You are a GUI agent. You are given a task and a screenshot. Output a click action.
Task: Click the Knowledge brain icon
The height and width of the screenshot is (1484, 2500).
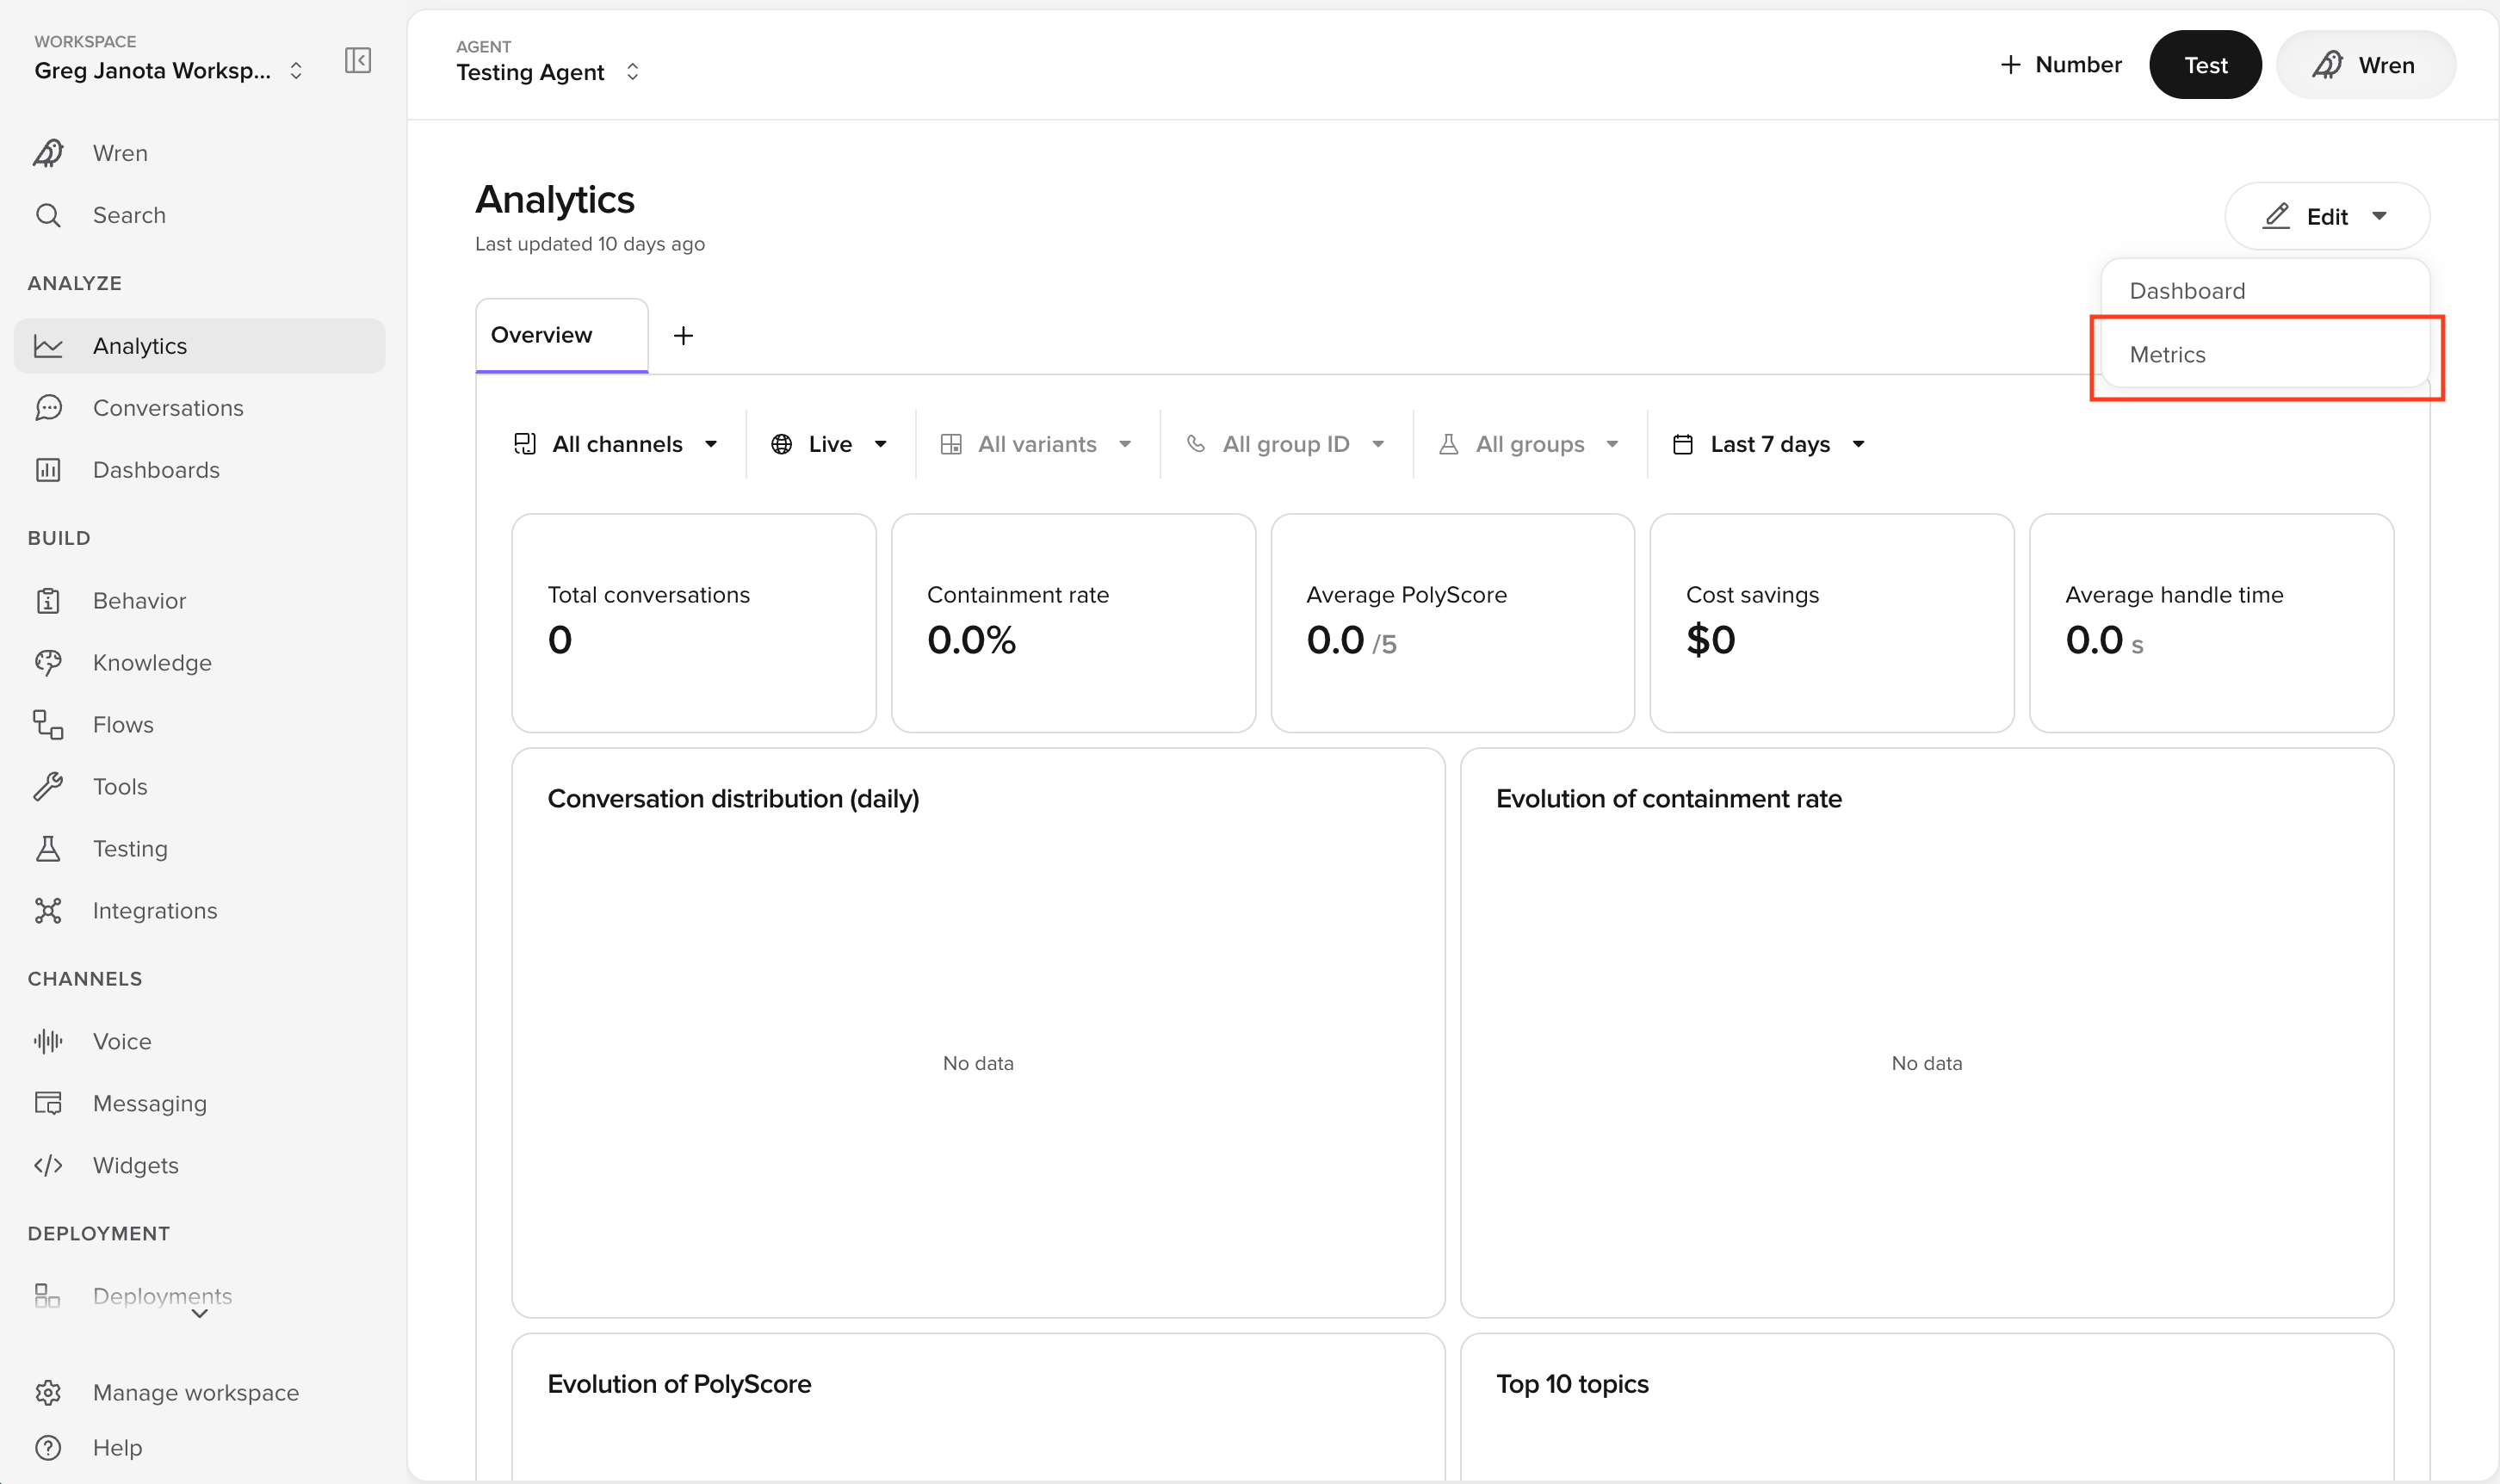(48, 663)
